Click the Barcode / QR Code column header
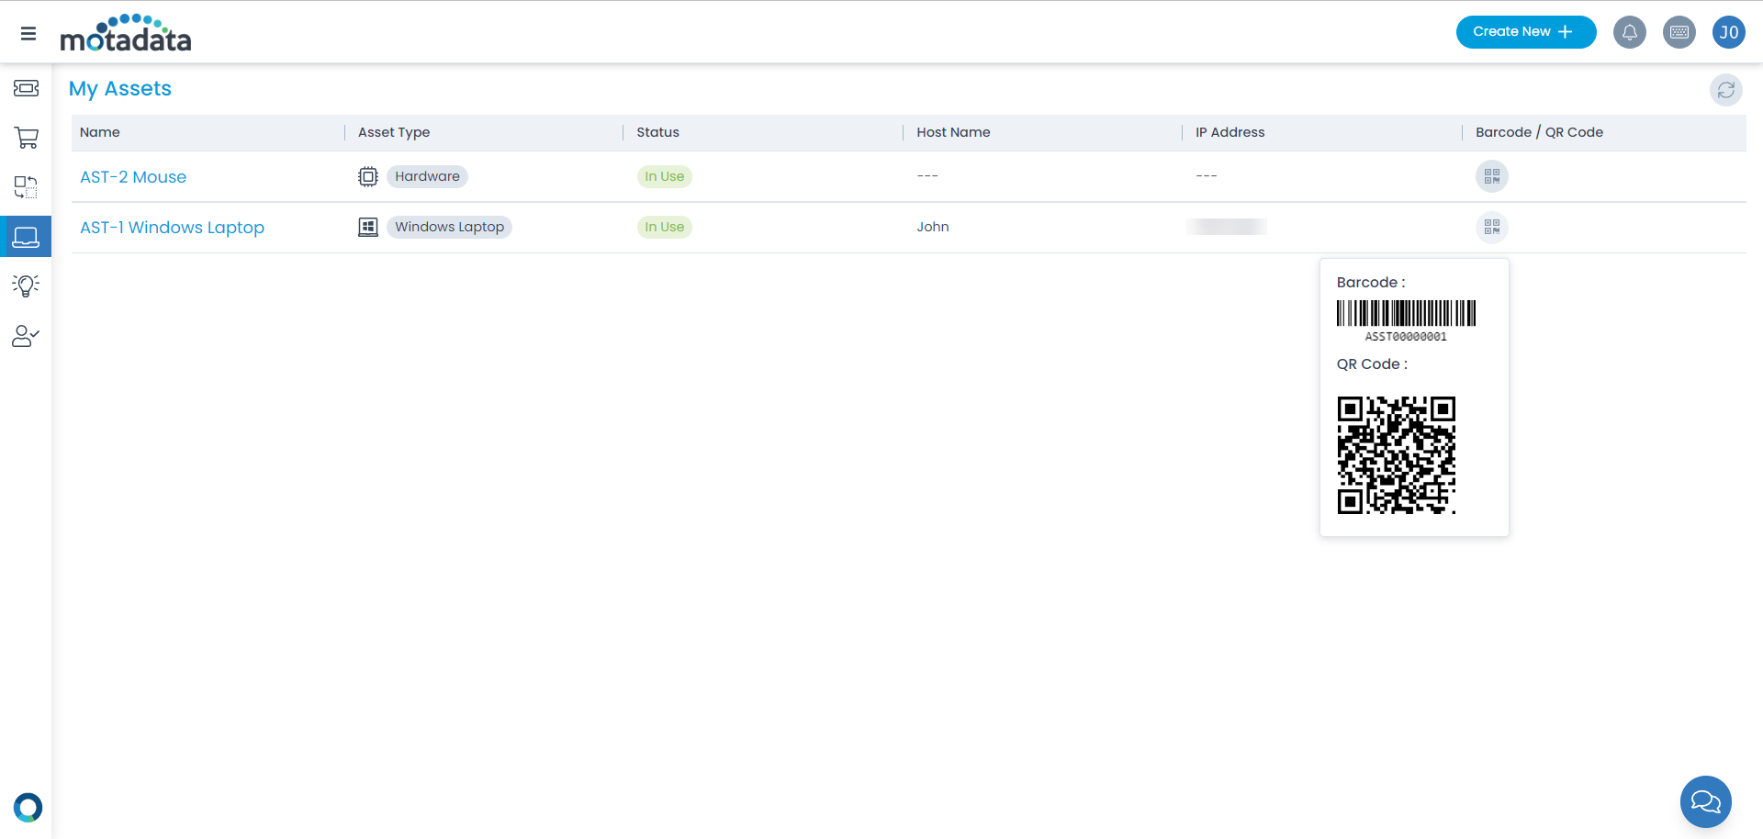 click(x=1540, y=132)
